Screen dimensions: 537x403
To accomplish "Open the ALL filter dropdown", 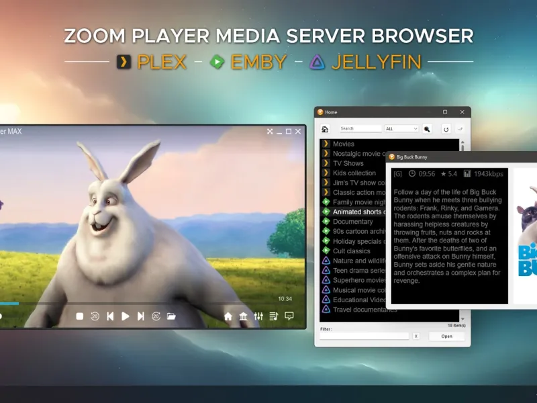I will pyautogui.click(x=401, y=128).
